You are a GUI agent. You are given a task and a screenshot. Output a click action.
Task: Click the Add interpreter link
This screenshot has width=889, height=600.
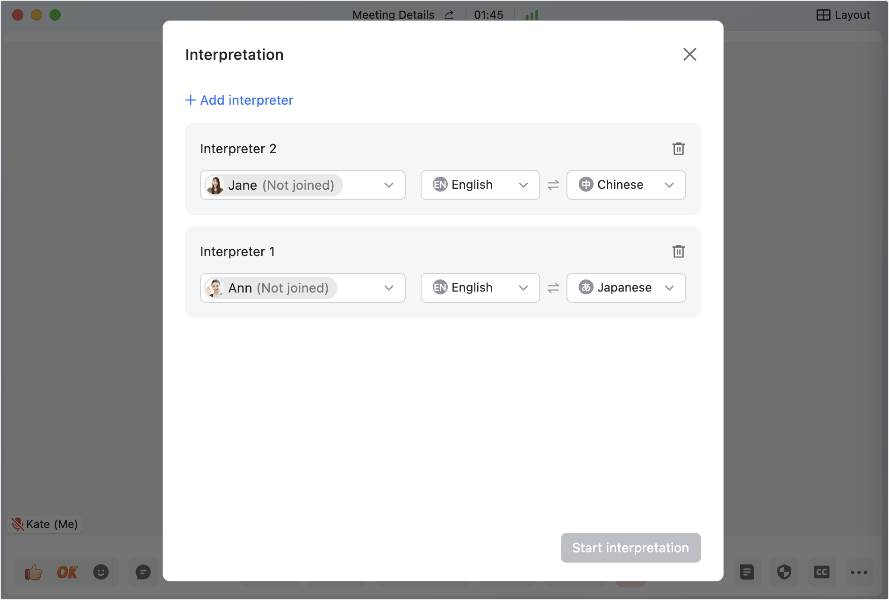click(x=239, y=100)
